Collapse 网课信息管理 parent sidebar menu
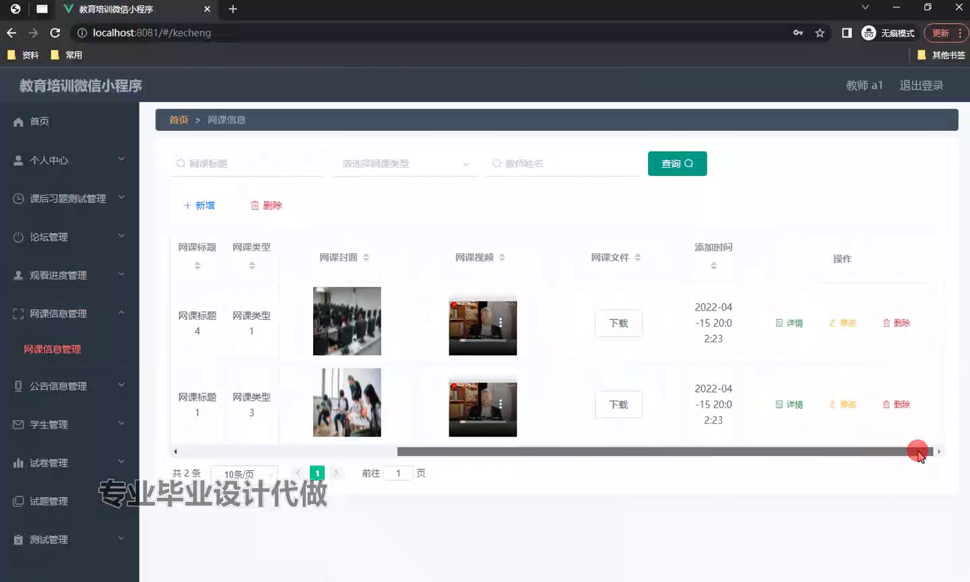970x582 pixels. 69,314
